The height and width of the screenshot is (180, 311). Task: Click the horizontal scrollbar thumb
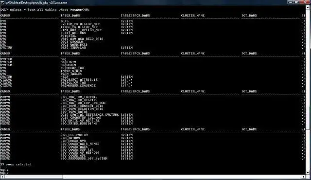34,177
